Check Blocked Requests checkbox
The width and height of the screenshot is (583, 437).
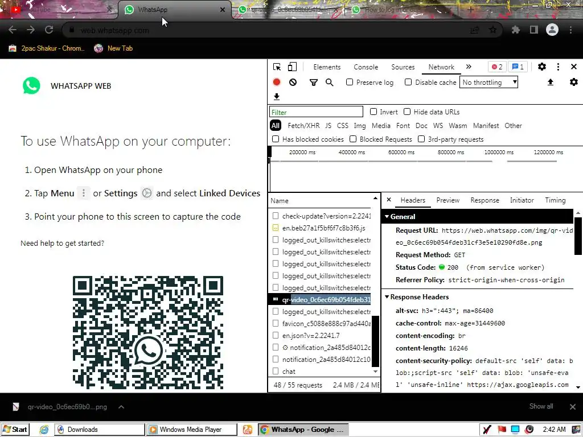tap(353, 139)
